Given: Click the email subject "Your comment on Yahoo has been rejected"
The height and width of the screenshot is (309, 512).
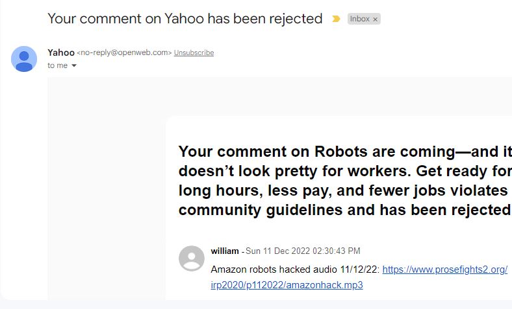Looking at the screenshot, I should (185, 19).
